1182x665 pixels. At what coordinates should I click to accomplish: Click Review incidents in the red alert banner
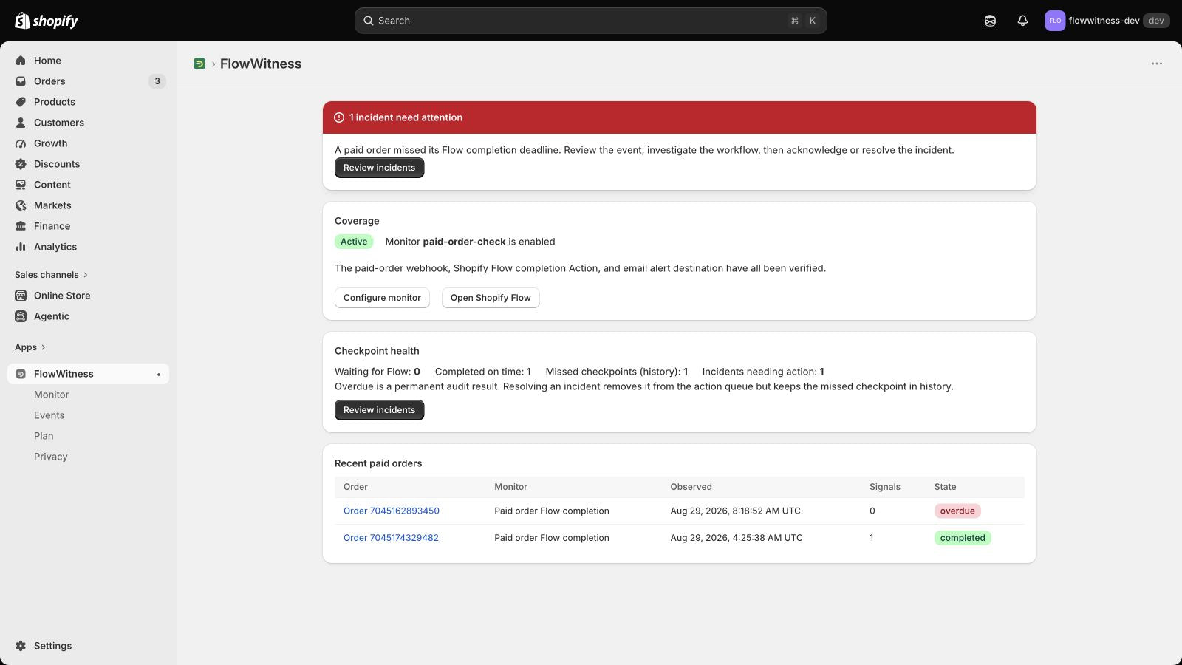pos(379,168)
